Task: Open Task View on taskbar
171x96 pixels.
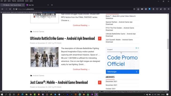Action: (x=14, y=94)
